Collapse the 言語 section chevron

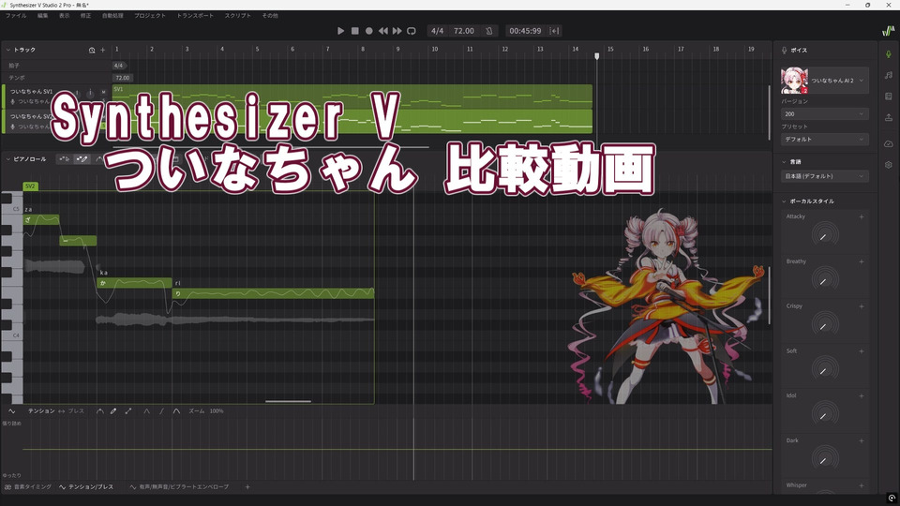point(784,162)
